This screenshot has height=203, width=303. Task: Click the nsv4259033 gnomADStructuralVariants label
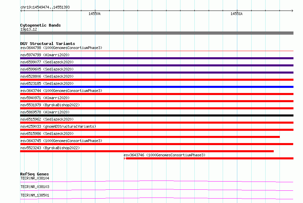[58, 126]
